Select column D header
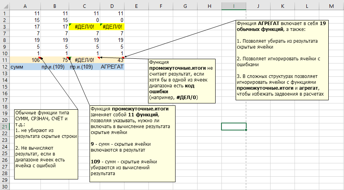The height and width of the screenshot is (190, 344). (x=112, y=6)
